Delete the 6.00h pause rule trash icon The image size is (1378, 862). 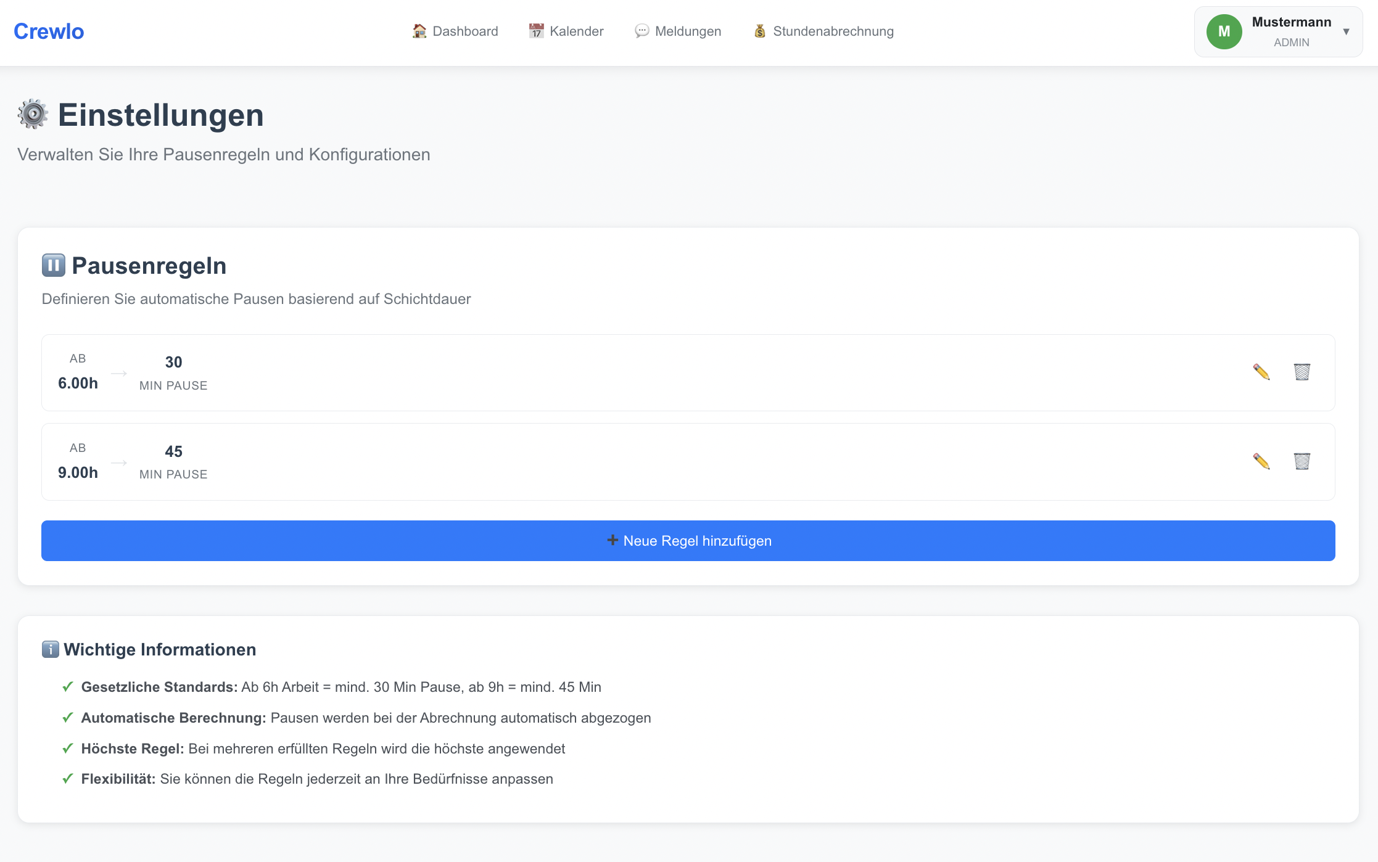(1302, 372)
